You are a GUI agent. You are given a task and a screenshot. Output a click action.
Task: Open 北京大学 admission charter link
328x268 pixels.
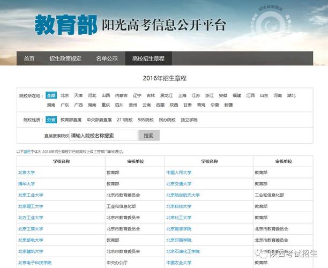click(27, 173)
